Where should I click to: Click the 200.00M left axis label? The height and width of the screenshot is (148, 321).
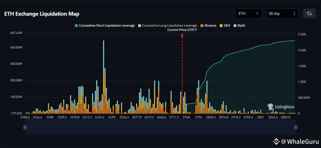click(x=16, y=80)
